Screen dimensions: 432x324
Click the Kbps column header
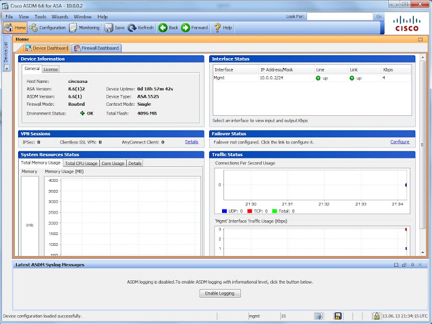click(396, 70)
